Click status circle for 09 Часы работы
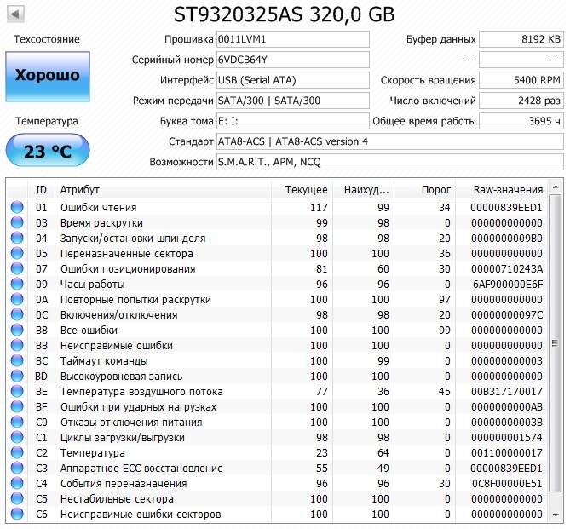The width and height of the screenshot is (570, 529). coord(17,284)
